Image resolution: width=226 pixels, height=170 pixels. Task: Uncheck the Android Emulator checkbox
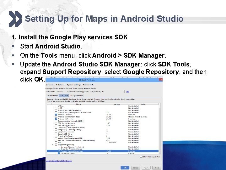56,115
